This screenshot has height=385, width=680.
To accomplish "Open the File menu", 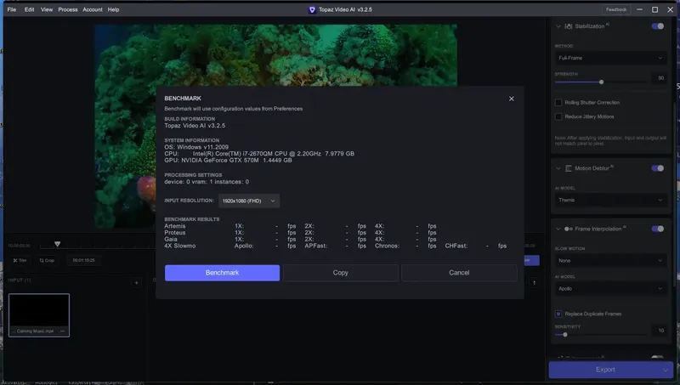I will coord(12,9).
